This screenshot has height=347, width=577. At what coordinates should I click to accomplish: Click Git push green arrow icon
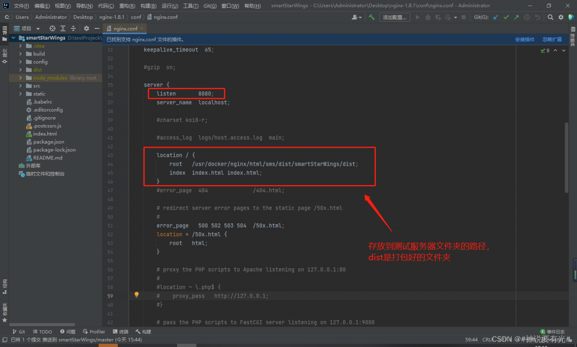(516, 17)
